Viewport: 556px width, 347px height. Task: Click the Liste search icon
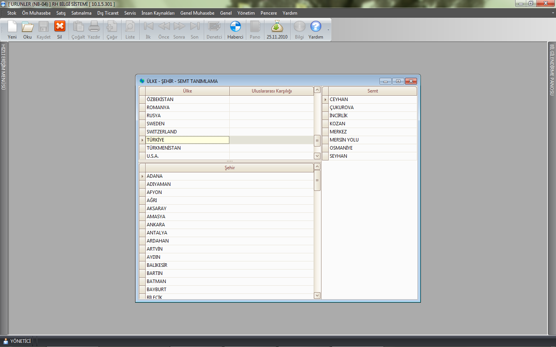(130, 27)
